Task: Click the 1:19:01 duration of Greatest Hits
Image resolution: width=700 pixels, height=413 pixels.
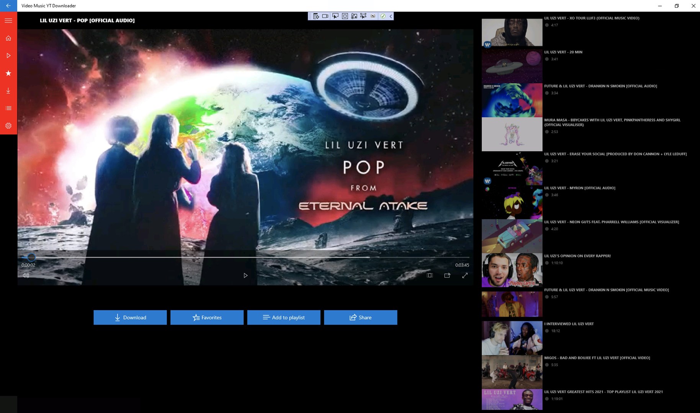Action: point(557,399)
